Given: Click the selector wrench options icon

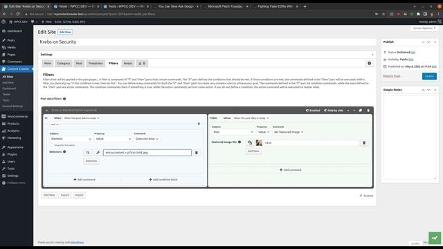Looking at the screenshot, I should click(x=98, y=152).
